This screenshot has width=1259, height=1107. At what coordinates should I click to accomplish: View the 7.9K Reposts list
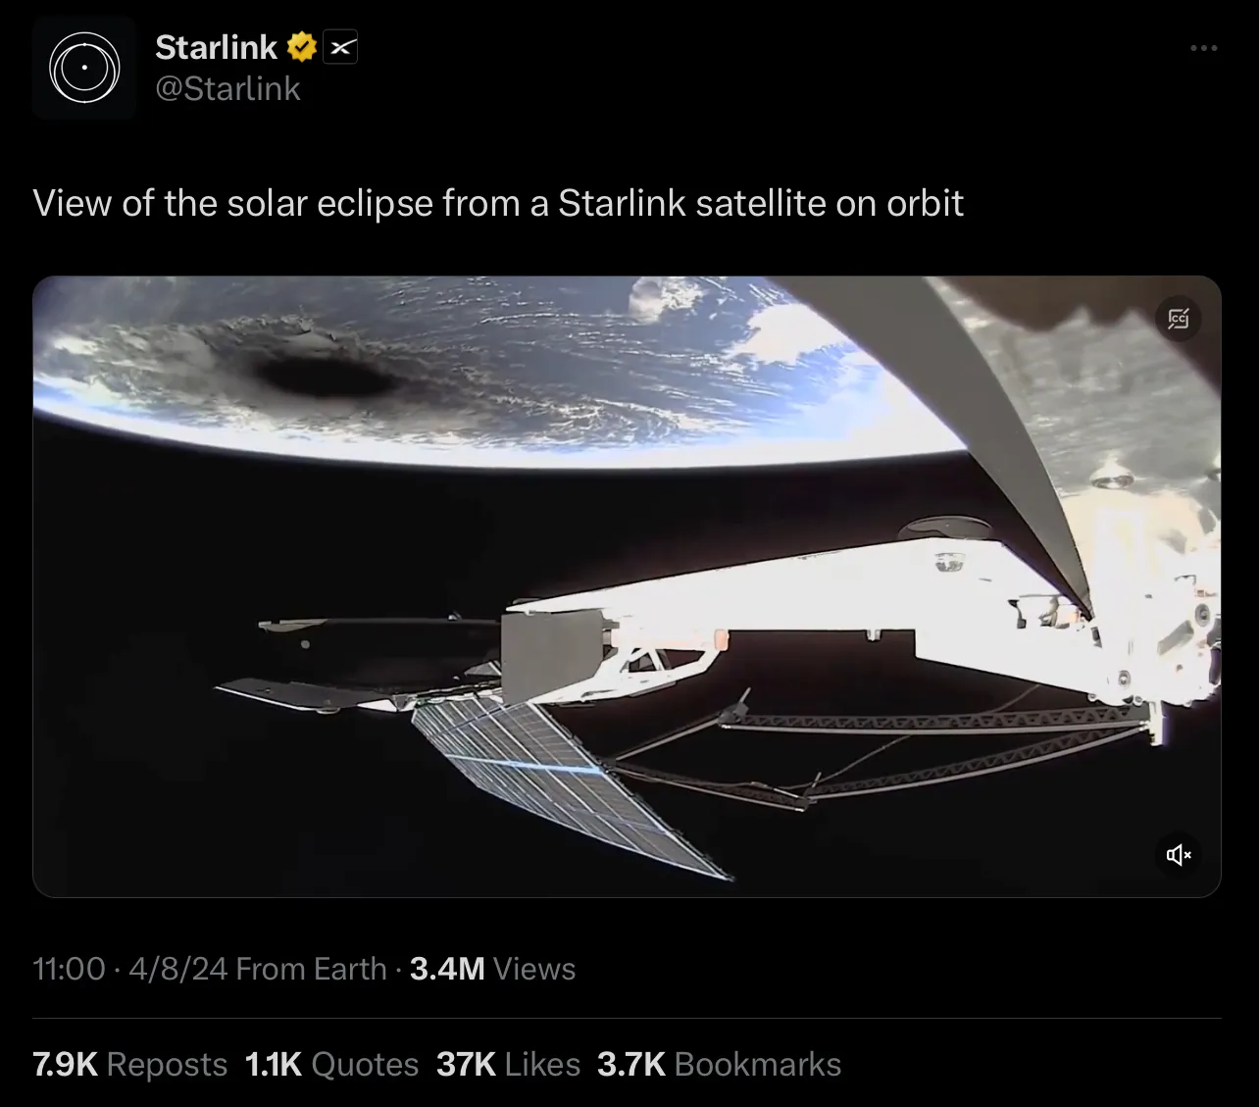pos(130,1064)
